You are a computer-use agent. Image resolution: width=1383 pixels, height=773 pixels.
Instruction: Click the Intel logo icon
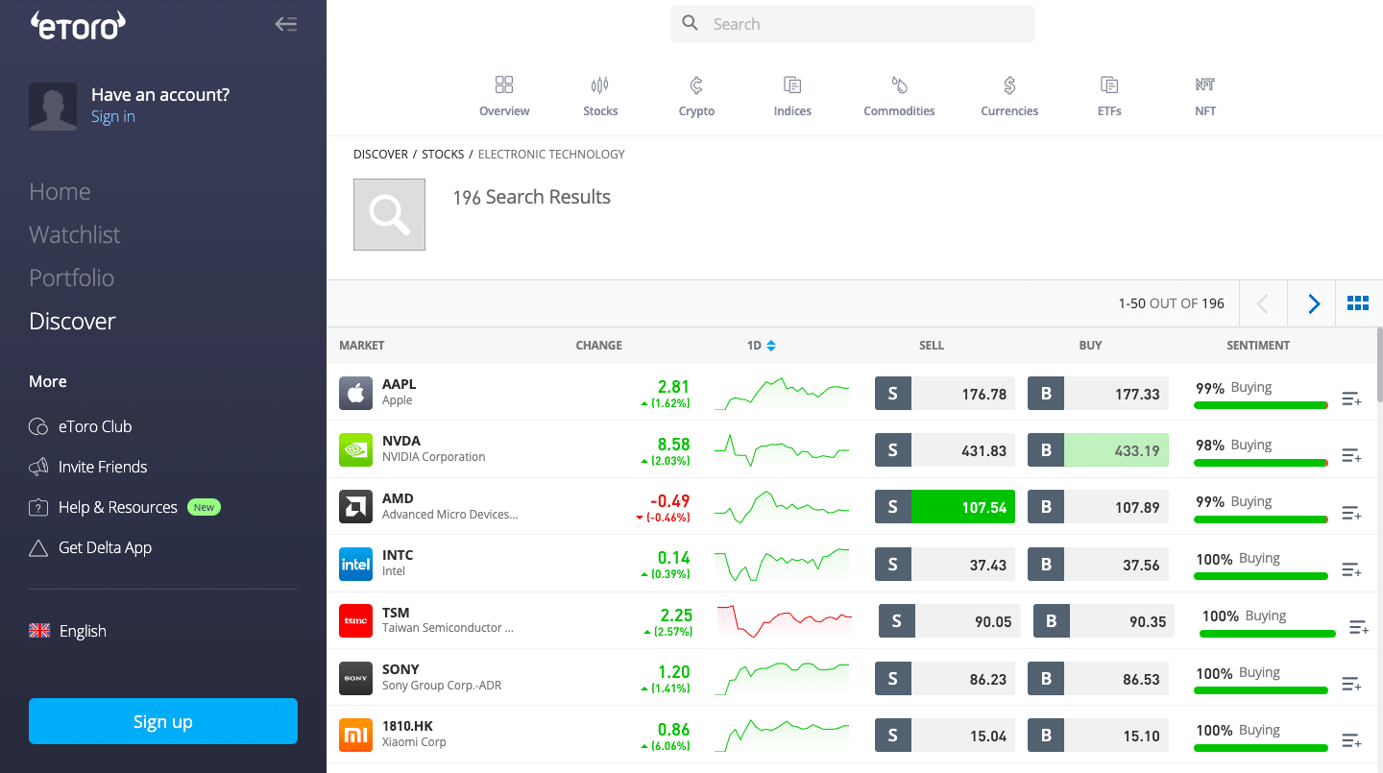coord(355,565)
